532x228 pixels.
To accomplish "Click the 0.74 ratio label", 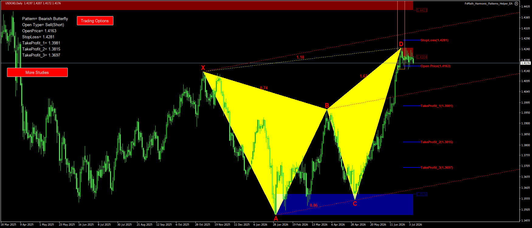I will (264, 88).
